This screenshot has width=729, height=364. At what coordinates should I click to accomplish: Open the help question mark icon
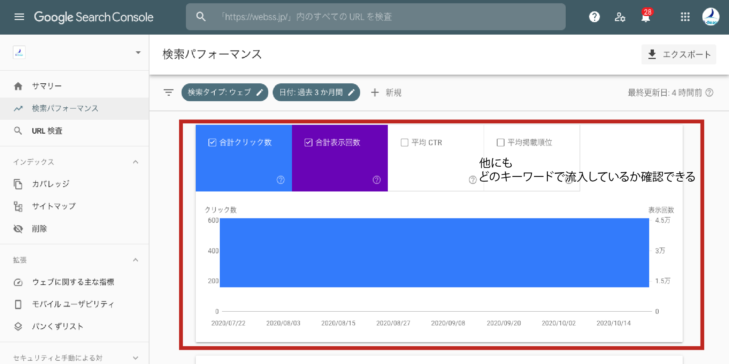point(594,17)
